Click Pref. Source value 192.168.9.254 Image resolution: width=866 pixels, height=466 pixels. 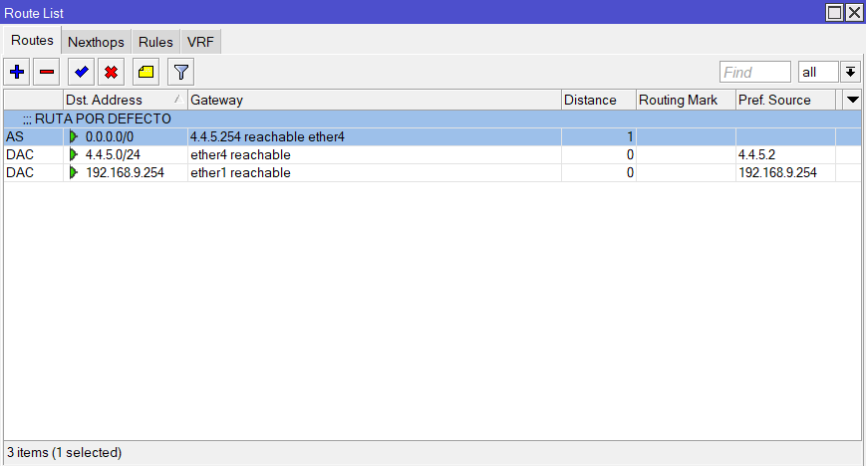(777, 173)
